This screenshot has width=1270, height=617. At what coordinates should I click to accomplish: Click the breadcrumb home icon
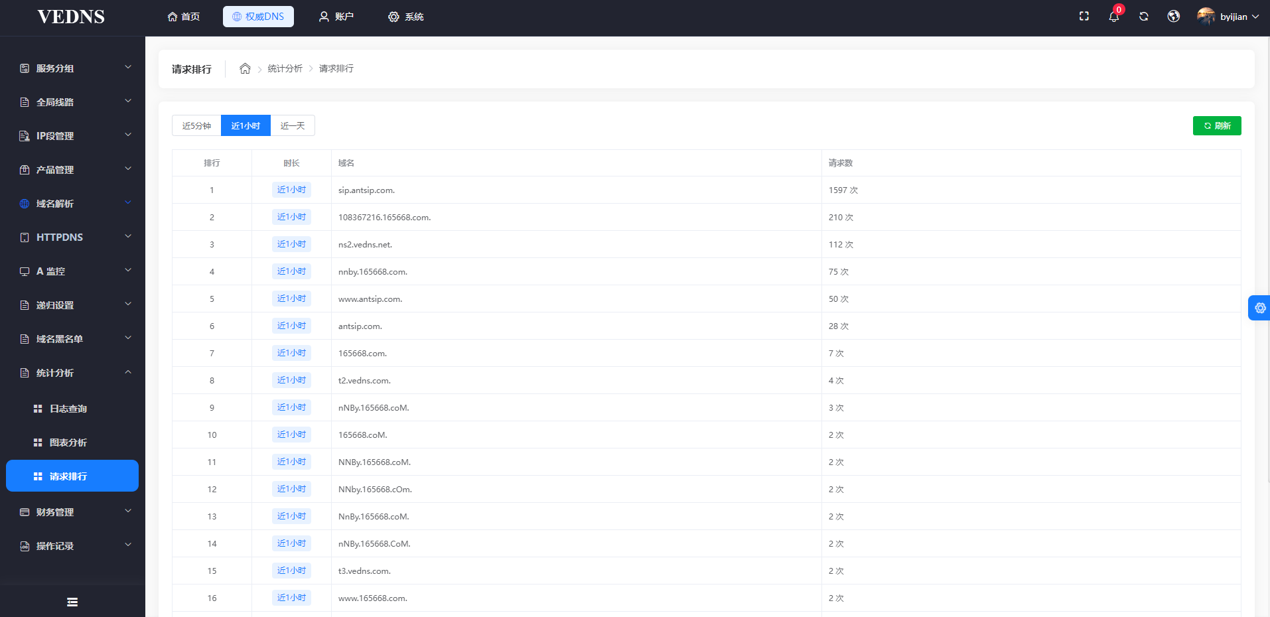click(245, 68)
